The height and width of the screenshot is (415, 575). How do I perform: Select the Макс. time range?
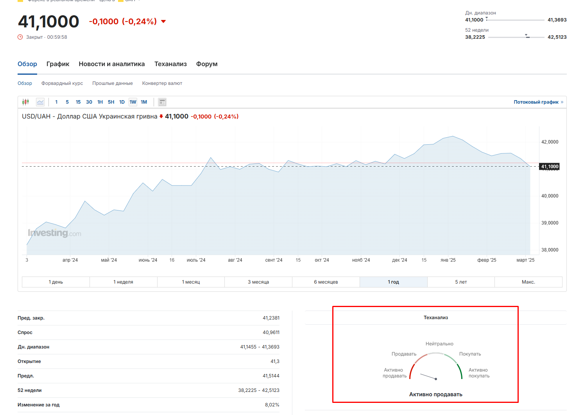click(x=528, y=282)
